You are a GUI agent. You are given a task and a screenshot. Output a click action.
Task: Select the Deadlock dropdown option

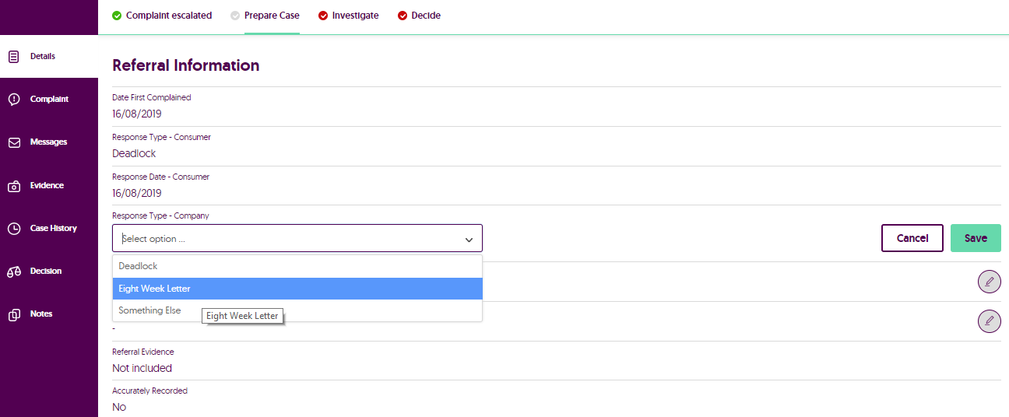tap(139, 266)
